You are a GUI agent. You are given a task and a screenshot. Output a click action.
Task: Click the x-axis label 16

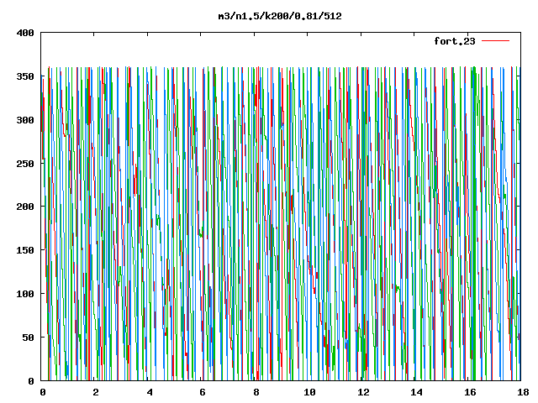pos(470,392)
